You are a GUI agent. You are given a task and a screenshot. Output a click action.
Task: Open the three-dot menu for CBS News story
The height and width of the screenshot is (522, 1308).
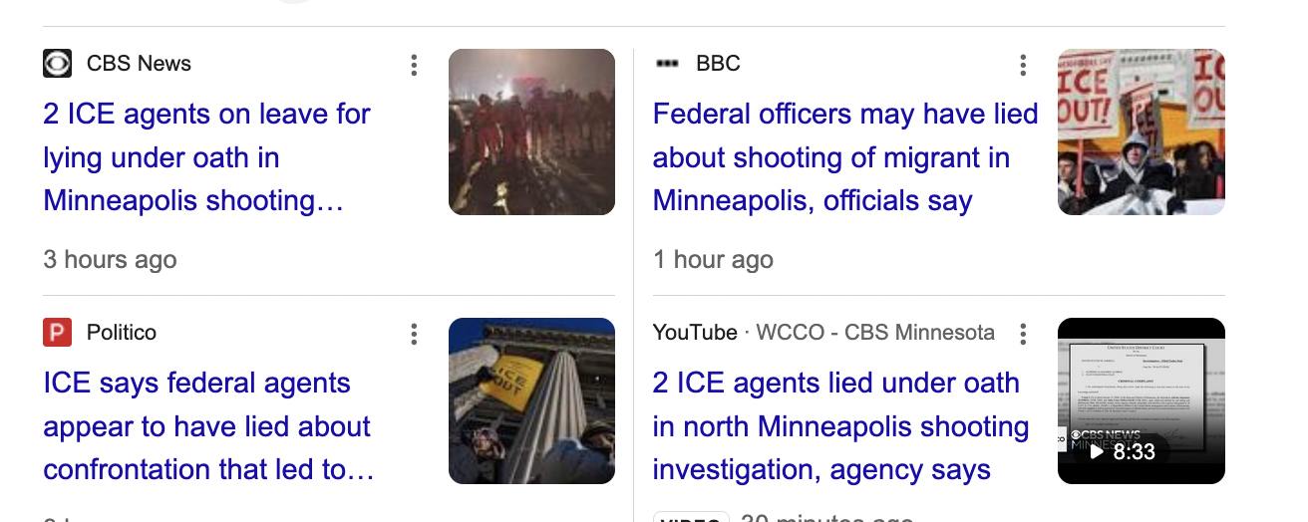coord(414,66)
